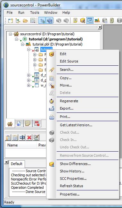The height and width of the screenshot is (208, 122).
Task: Click the second grey build boxes toolbar icon
Action: click(x=66, y=21)
